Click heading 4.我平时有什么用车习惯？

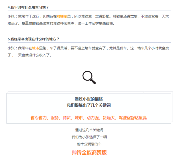[28, 7]
